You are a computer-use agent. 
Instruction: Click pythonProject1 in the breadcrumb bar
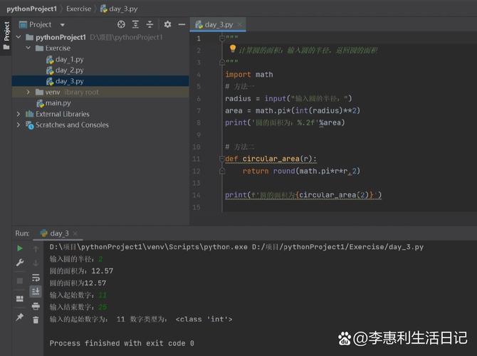point(31,9)
